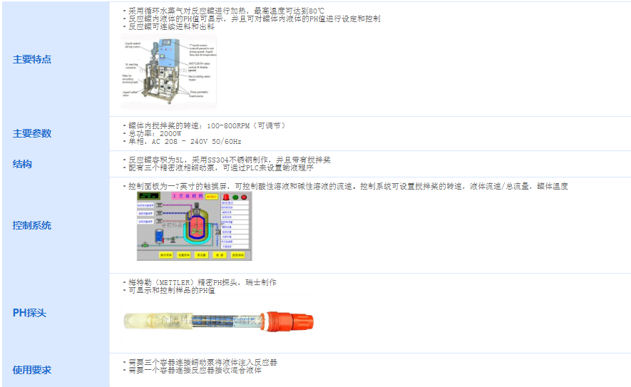The height and width of the screenshot is (387, 631).
Task: Click the line about three peristaltic pumps PLC
Action: click(220, 167)
